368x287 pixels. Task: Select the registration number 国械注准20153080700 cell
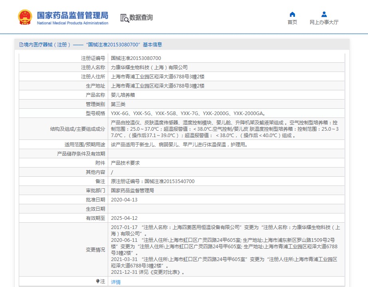[x=136, y=58]
